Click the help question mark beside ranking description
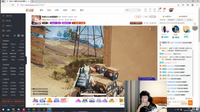This screenshot has width=200, height=112. point(184,23)
